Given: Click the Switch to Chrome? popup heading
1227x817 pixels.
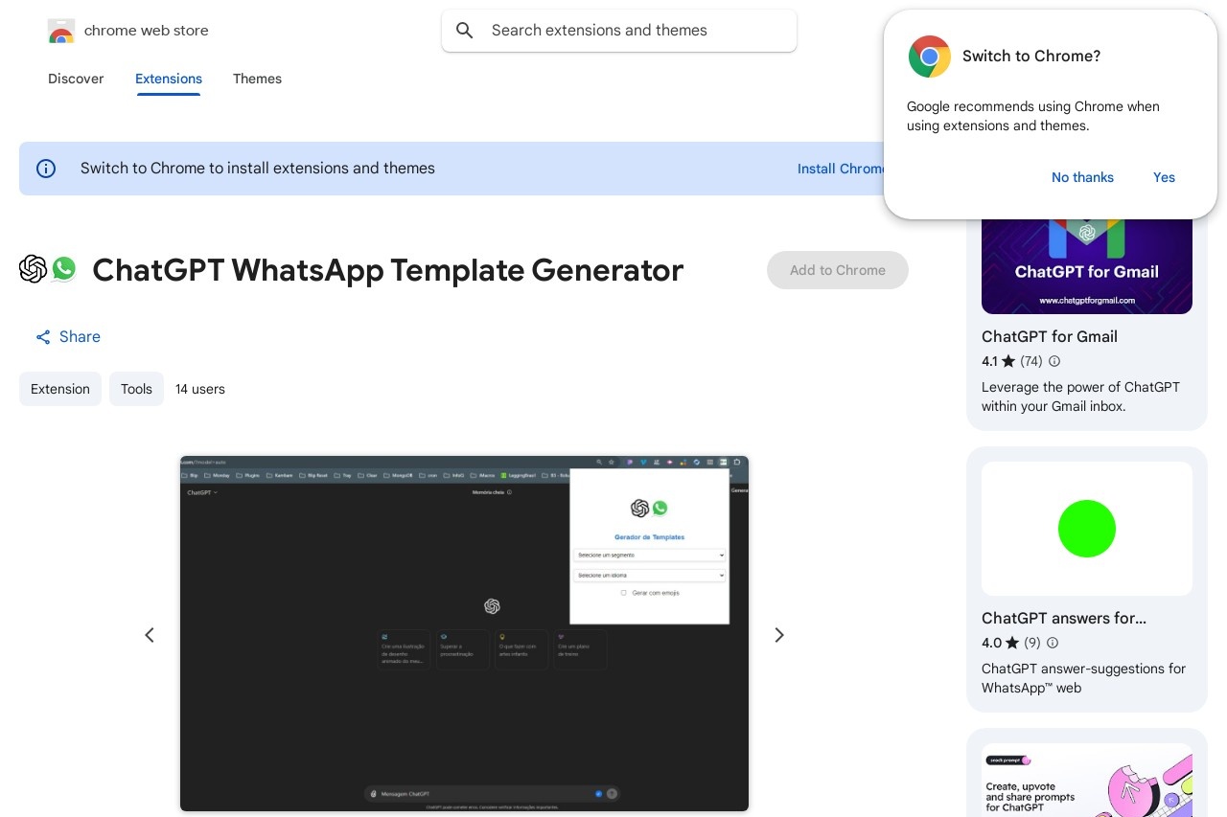Looking at the screenshot, I should tap(1031, 57).
